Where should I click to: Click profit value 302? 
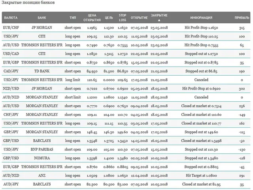(242, 89)
